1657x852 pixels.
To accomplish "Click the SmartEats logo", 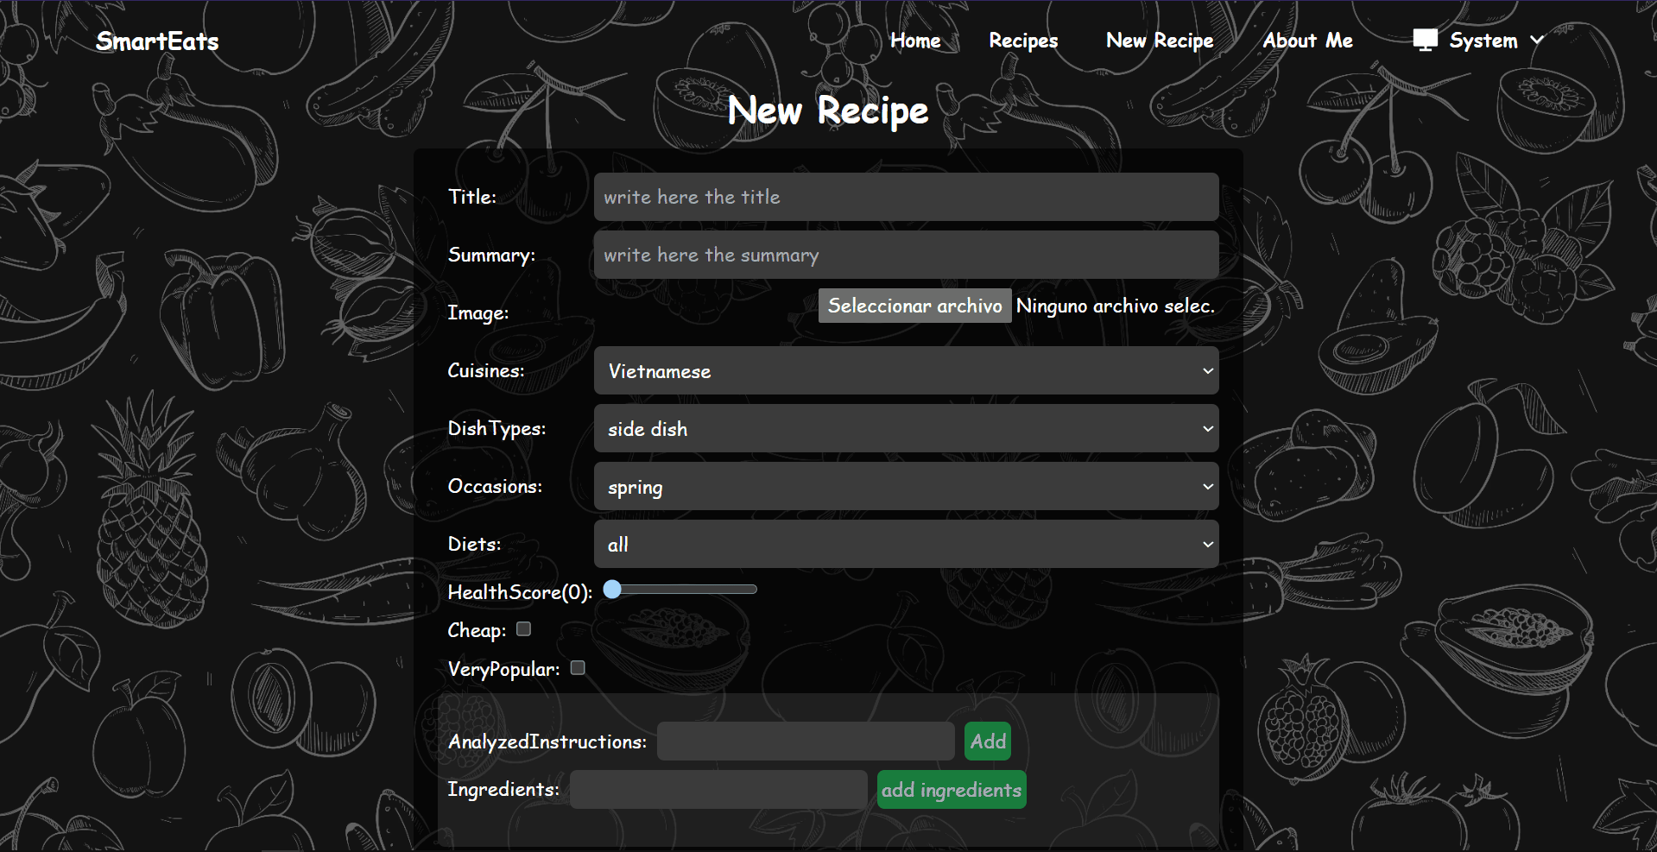I will point(157,41).
